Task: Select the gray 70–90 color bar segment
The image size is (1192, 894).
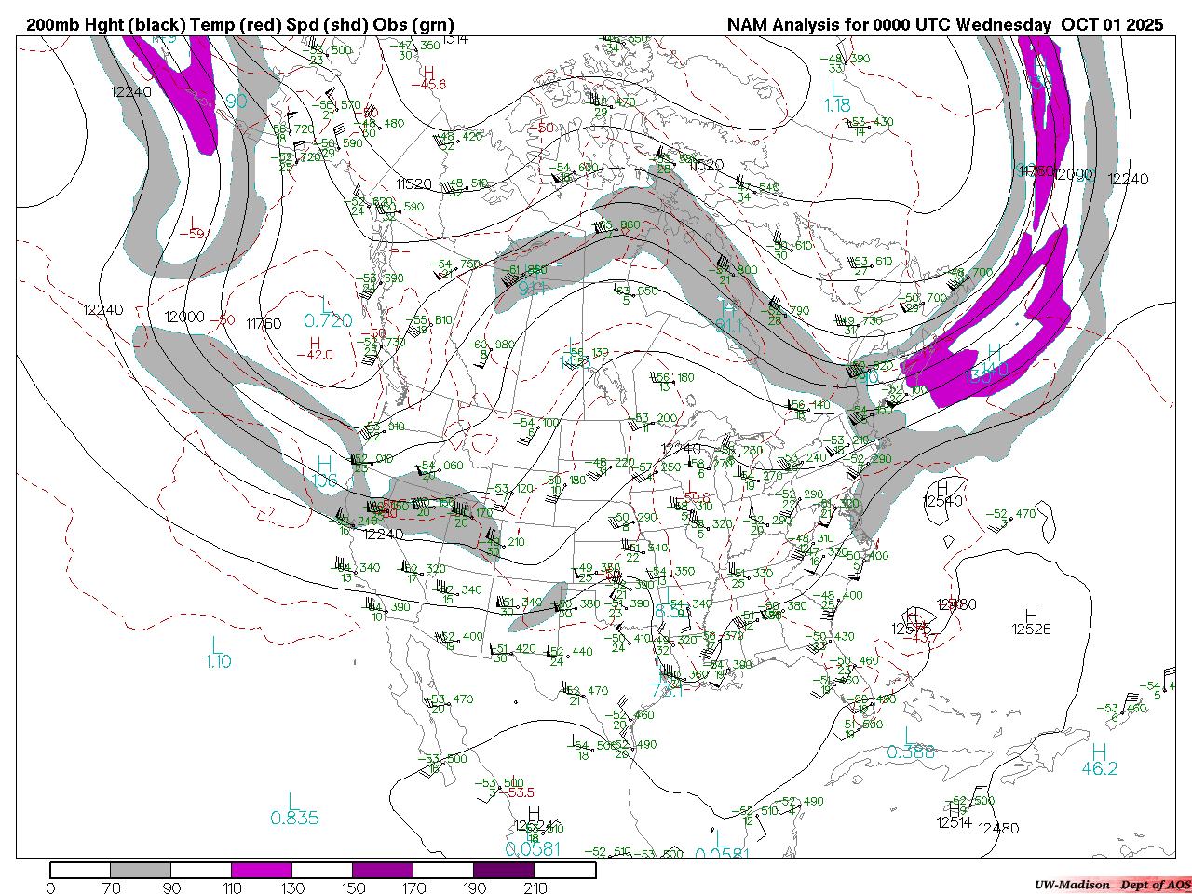Action: [141, 870]
